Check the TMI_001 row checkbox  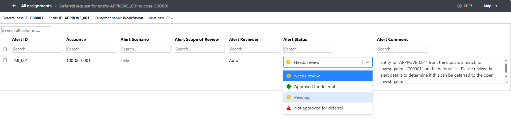click(x=5, y=60)
